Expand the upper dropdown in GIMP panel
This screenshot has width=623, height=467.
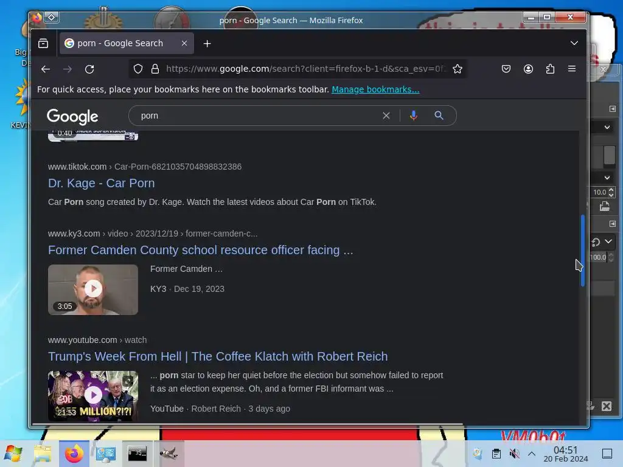pos(607,128)
